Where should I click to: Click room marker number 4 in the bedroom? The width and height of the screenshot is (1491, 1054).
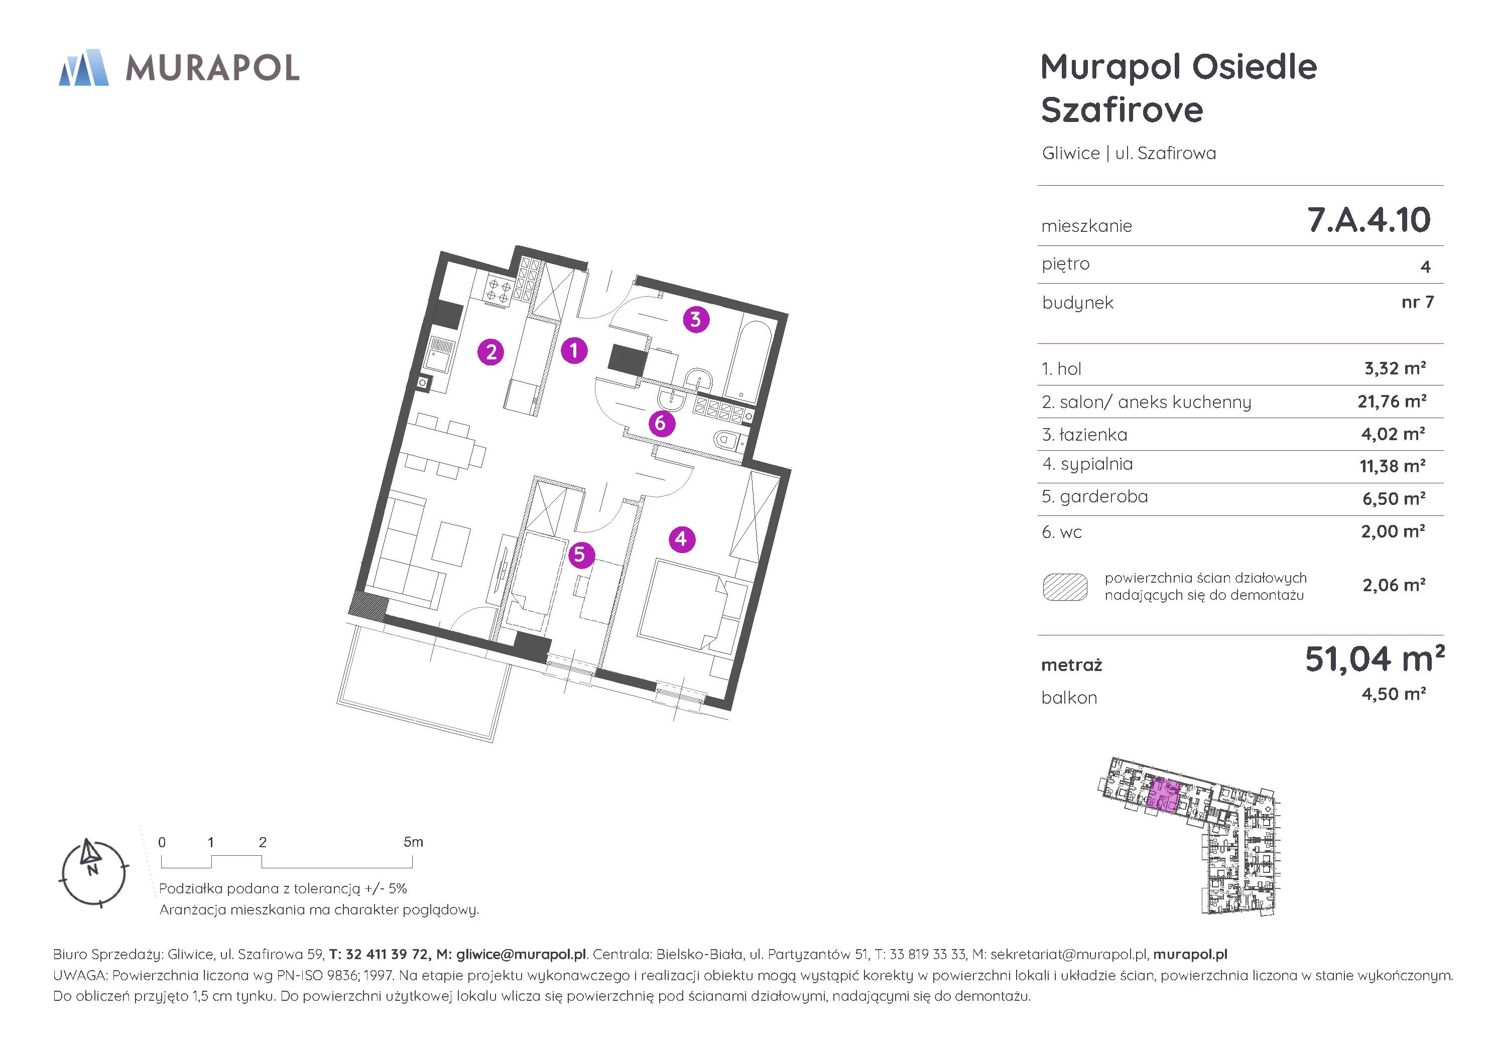tap(681, 539)
